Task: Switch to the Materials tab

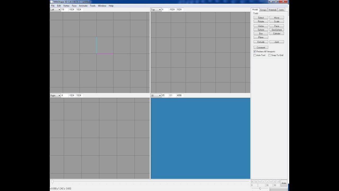Action: pos(273,10)
